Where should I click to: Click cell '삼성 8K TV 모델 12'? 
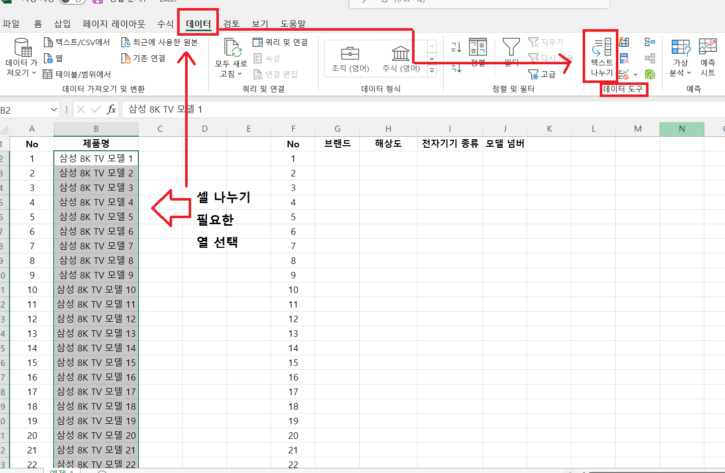pos(96,319)
